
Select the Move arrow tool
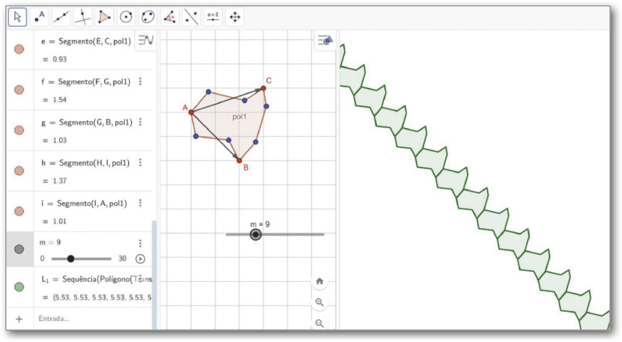tap(17, 17)
